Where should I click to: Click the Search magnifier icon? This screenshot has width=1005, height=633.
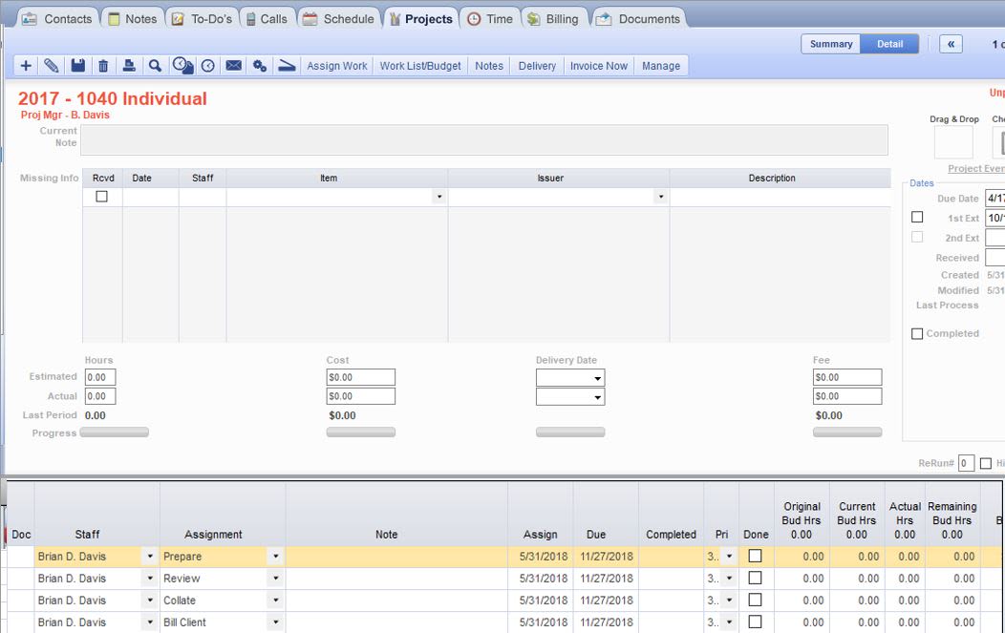click(x=154, y=65)
